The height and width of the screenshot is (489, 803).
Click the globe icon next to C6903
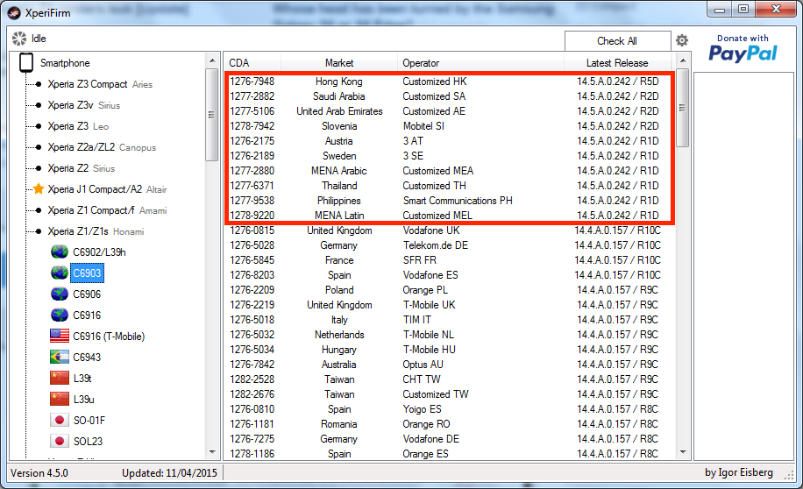60,273
